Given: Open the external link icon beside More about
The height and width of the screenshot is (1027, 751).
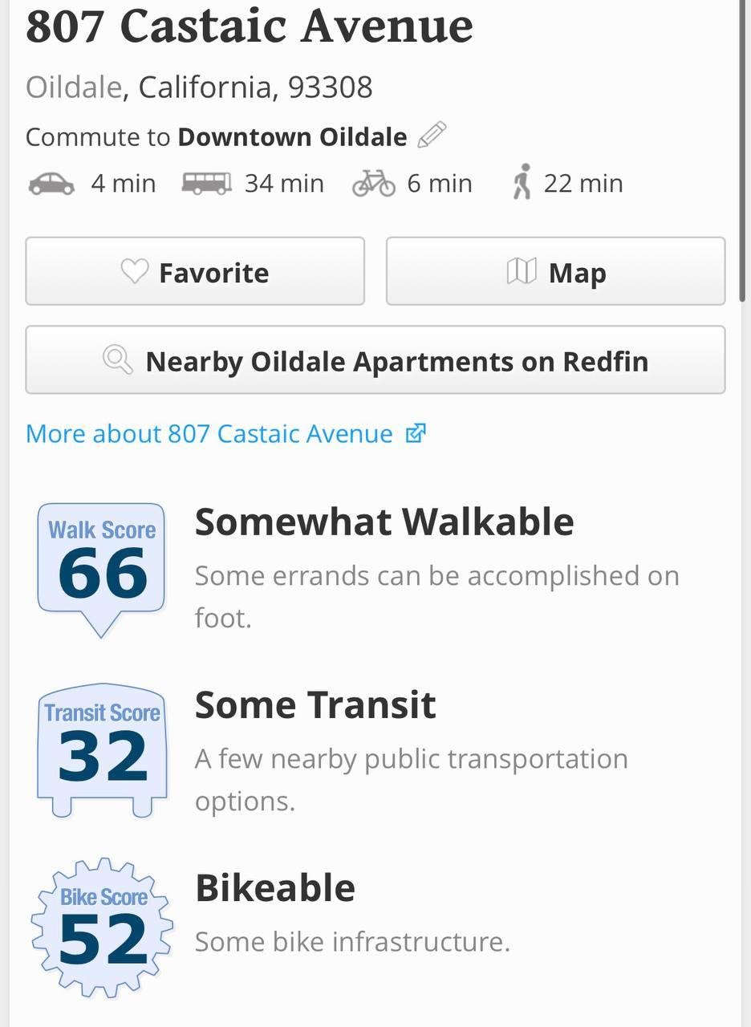Looking at the screenshot, I should [x=415, y=434].
